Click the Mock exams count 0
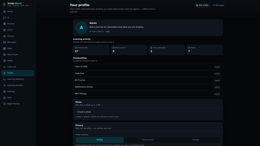Screen dimensions: 260x146 114,51
